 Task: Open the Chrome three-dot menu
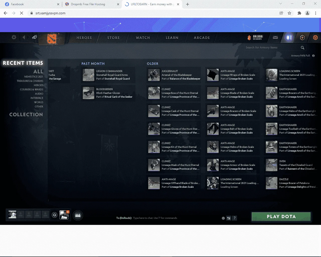pos(315,13)
